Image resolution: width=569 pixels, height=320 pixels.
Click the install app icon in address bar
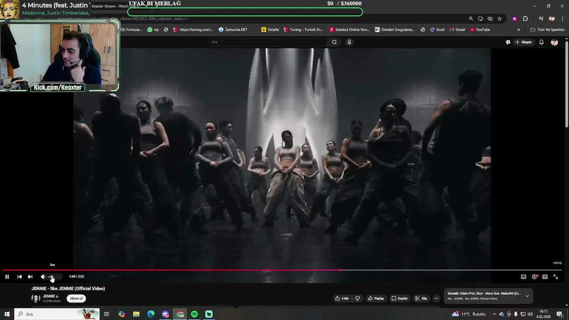pyautogui.click(x=481, y=19)
